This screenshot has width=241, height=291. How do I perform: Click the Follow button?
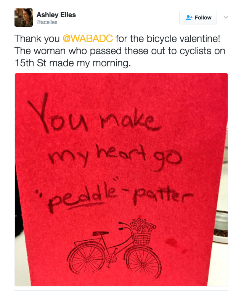[x=198, y=18]
